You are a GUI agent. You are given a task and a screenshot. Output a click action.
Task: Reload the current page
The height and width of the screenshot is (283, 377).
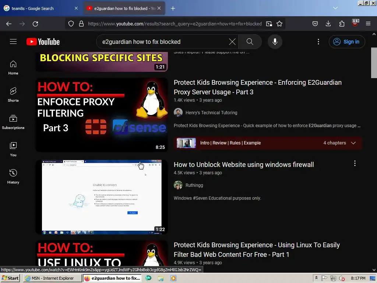tap(35, 24)
